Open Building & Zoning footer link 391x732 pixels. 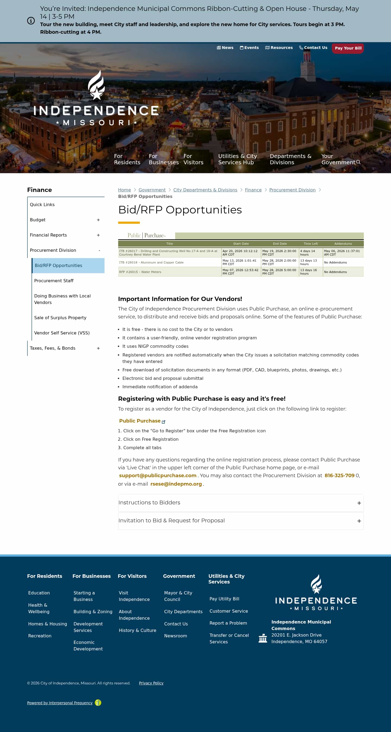pyautogui.click(x=93, y=612)
